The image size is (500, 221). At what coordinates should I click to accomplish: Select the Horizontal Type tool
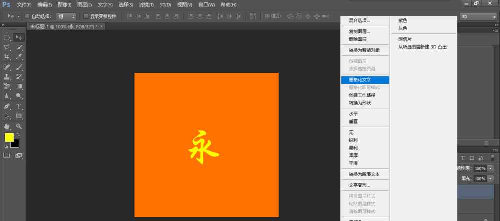[x=19, y=106]
